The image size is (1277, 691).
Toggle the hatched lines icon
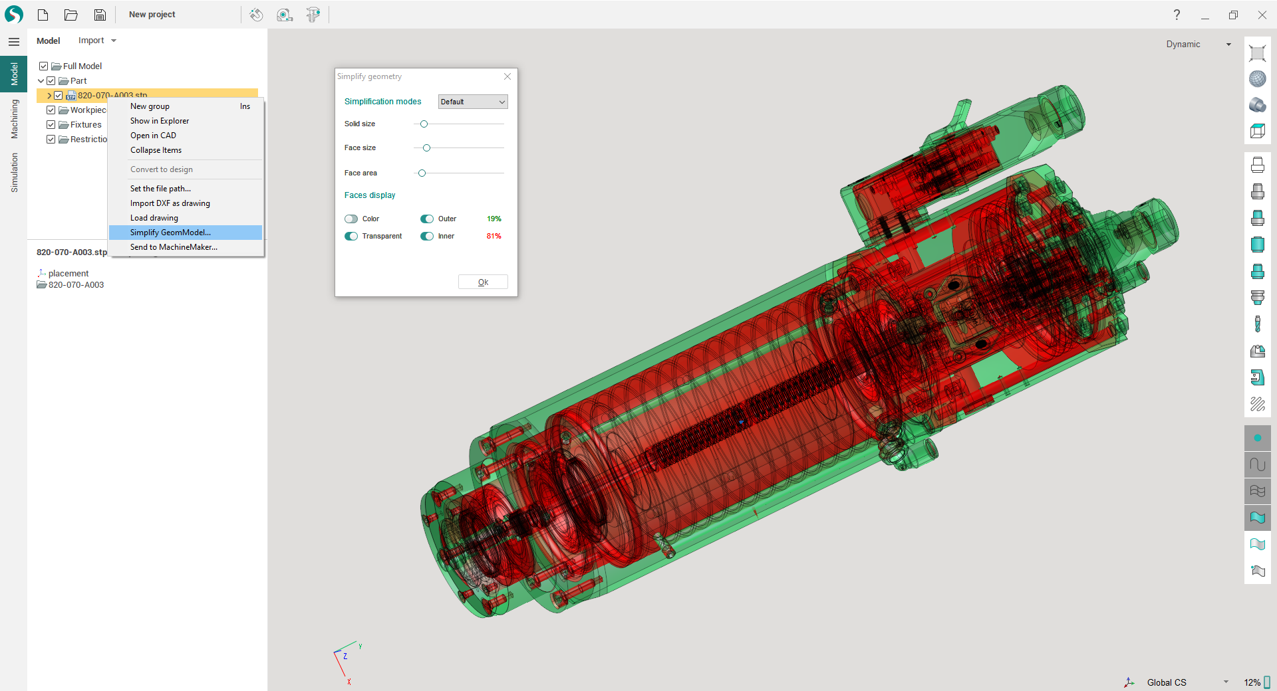click(x=1257, y=404)
